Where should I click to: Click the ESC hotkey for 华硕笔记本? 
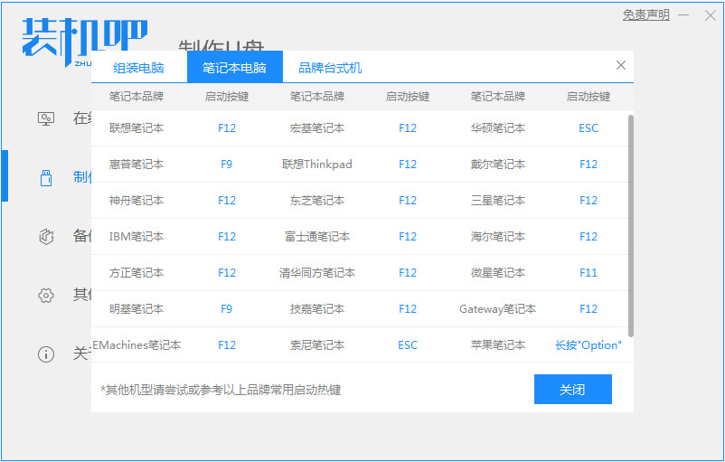588,128
